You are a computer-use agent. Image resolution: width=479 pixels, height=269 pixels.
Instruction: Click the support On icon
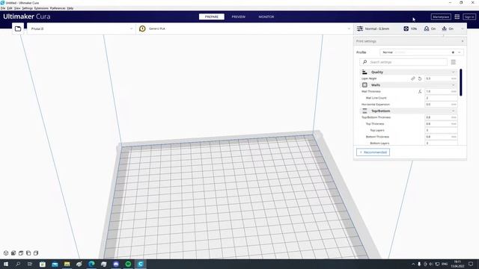pyautogui.click(x=427, y=28)
